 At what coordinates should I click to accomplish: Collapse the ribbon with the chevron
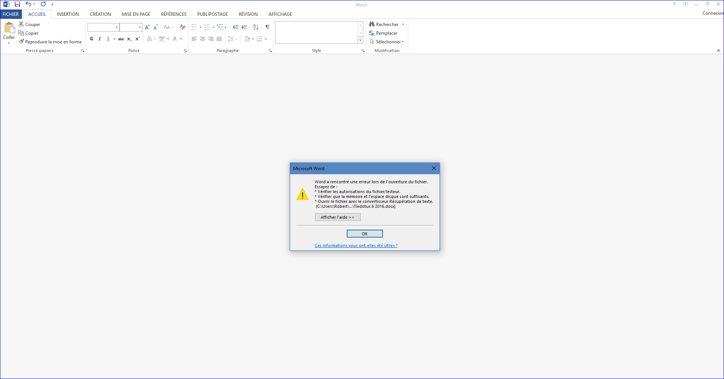pyautogui.click(x=718, y=51)
